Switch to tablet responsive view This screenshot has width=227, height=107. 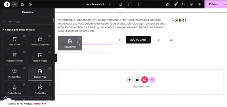(130, 4)
